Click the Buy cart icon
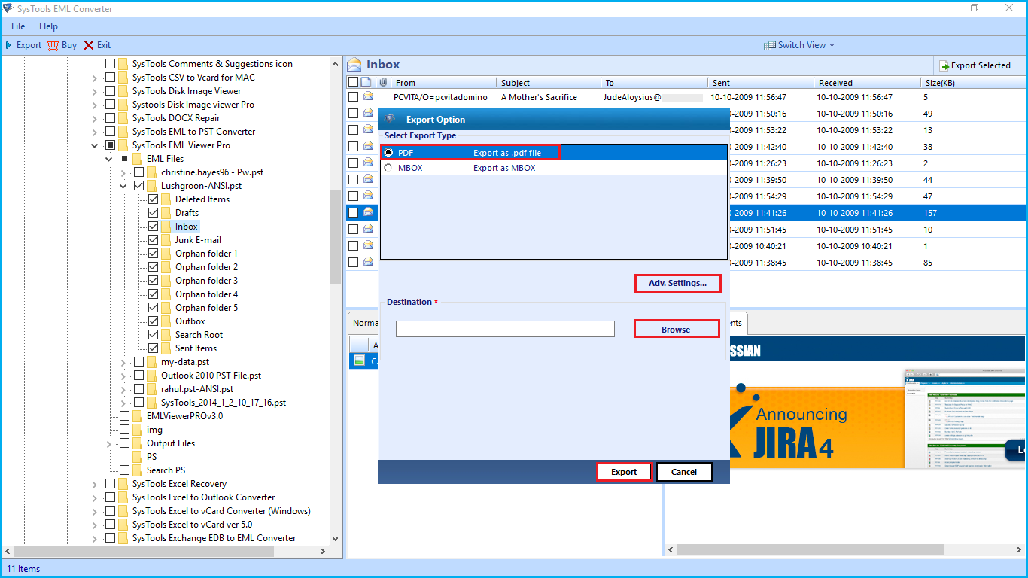This screenshot has width=1028, height=578. [x=53, y=45]
